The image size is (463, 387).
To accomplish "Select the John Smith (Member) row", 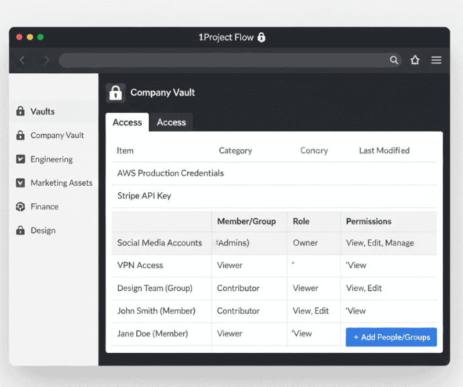I will pos(274,311).
